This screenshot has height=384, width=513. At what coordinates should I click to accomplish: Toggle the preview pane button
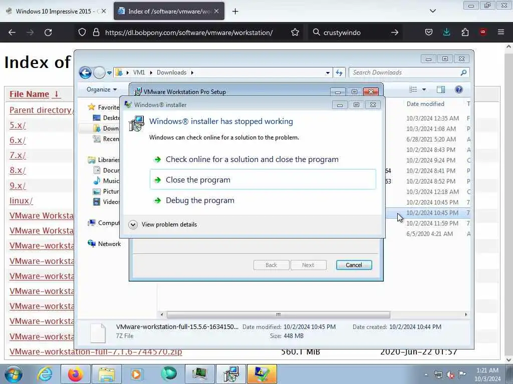tap(440, 89)
